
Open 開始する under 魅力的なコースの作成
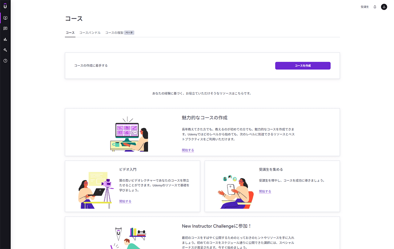188,150
